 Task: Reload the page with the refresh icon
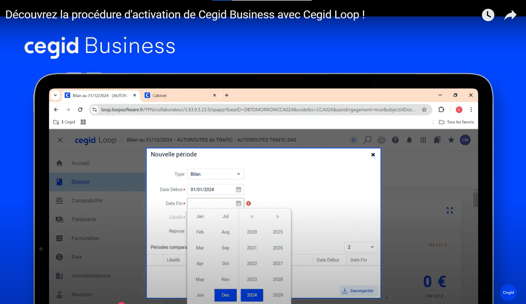pyautogui.click(x=80, y=110)
